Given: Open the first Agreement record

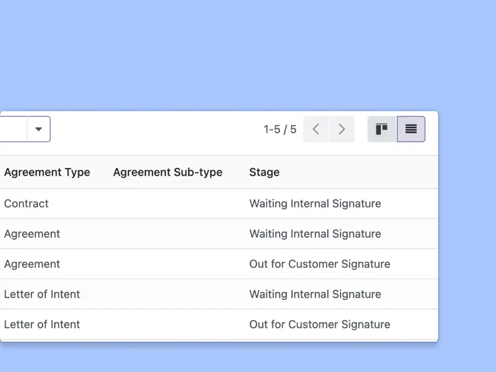Looking at the screenshot, I should click(x=31, y=234).
